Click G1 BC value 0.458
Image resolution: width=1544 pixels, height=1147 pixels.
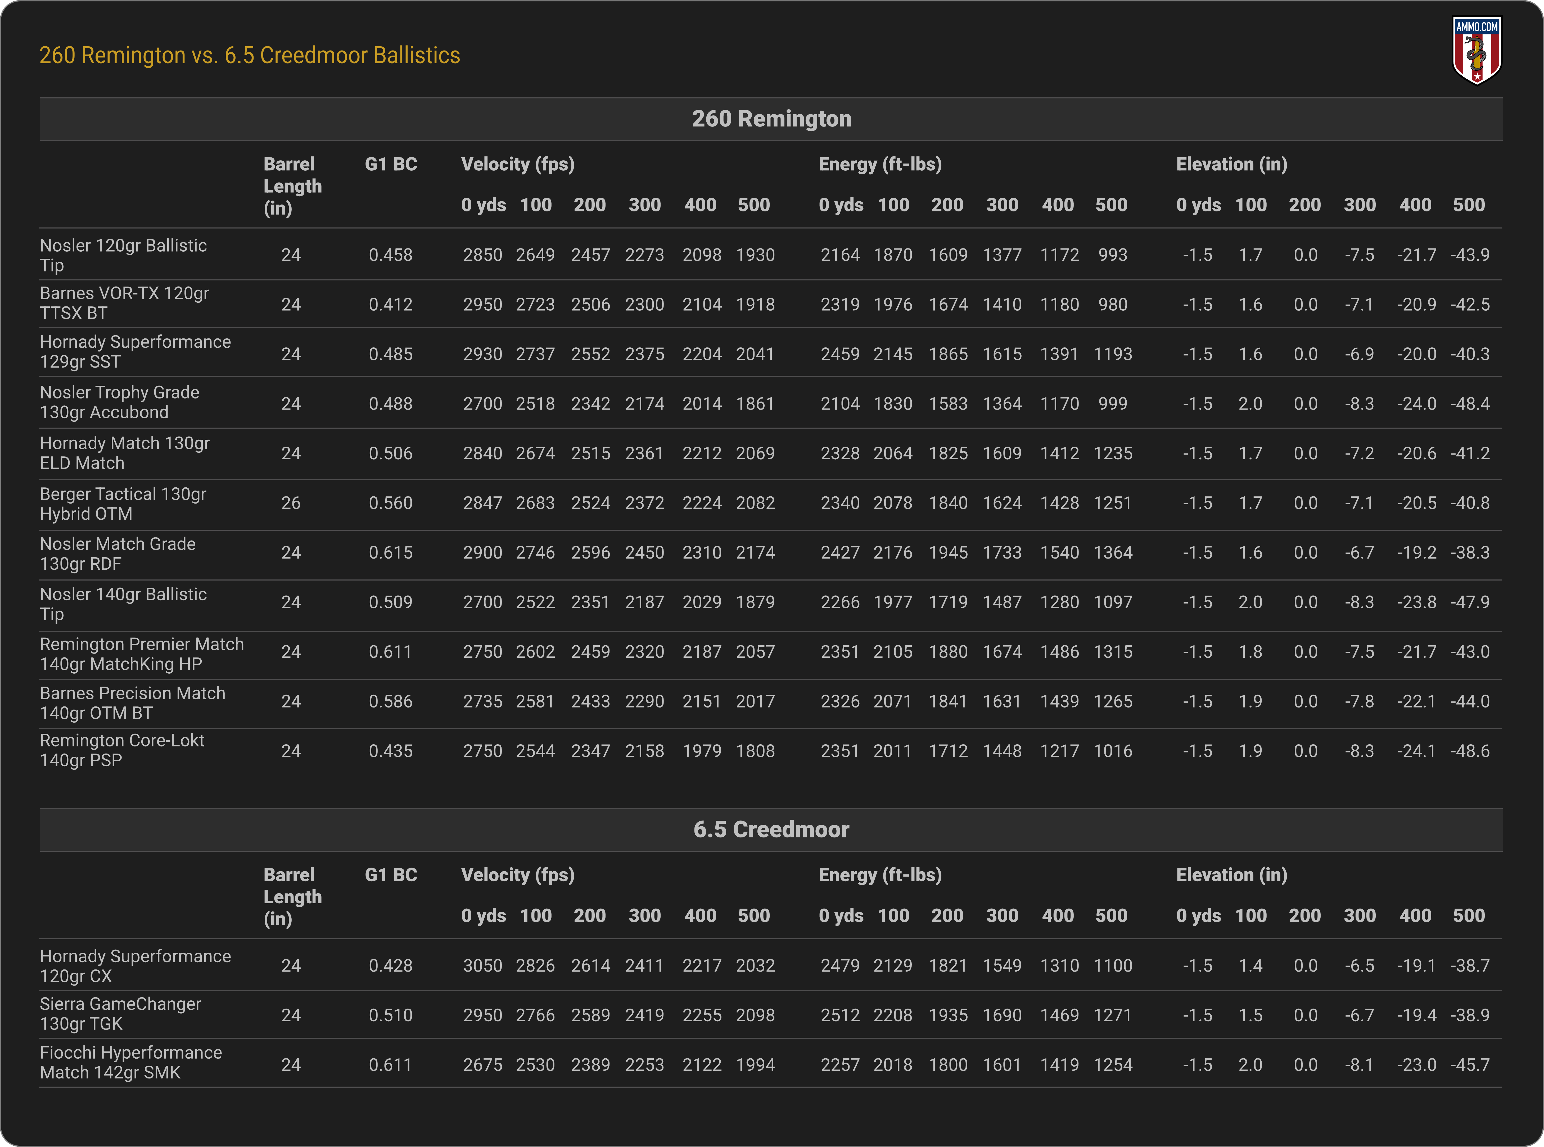[x=390, y=256]
